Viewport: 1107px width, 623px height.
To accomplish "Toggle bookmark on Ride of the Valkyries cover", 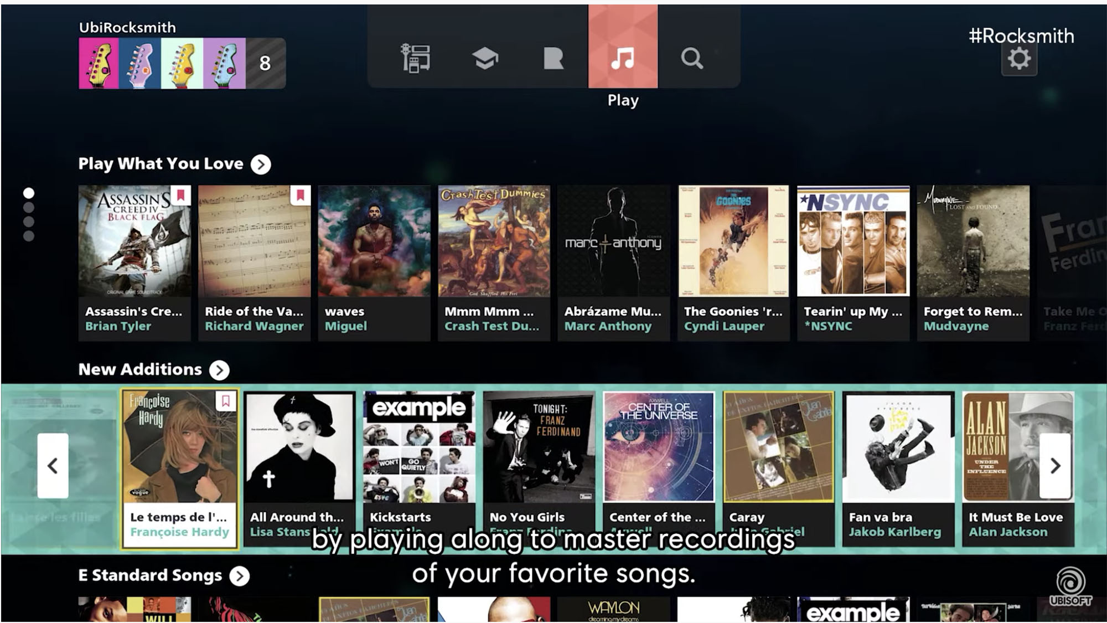I will point(300,195).
